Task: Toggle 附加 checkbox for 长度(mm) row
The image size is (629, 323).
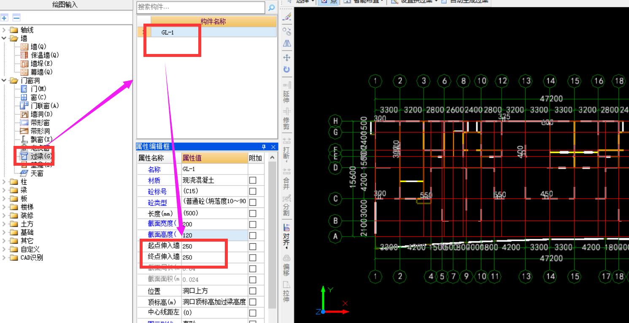Action: coord(253,213)
